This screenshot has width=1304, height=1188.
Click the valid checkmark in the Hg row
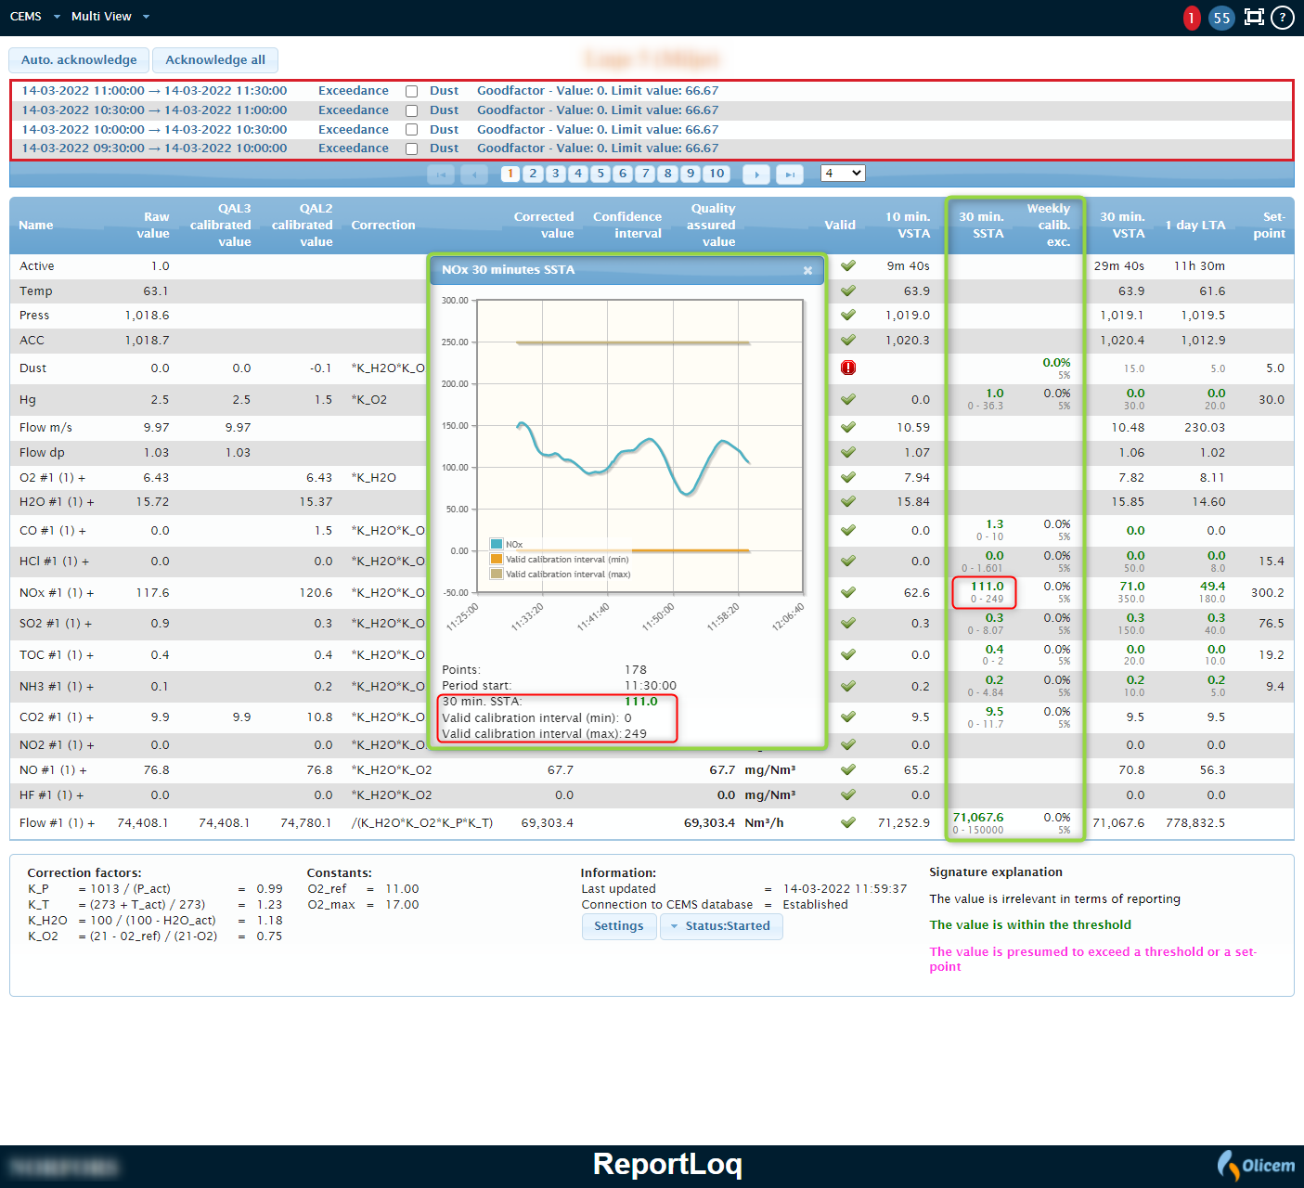(x=847, y=399)
